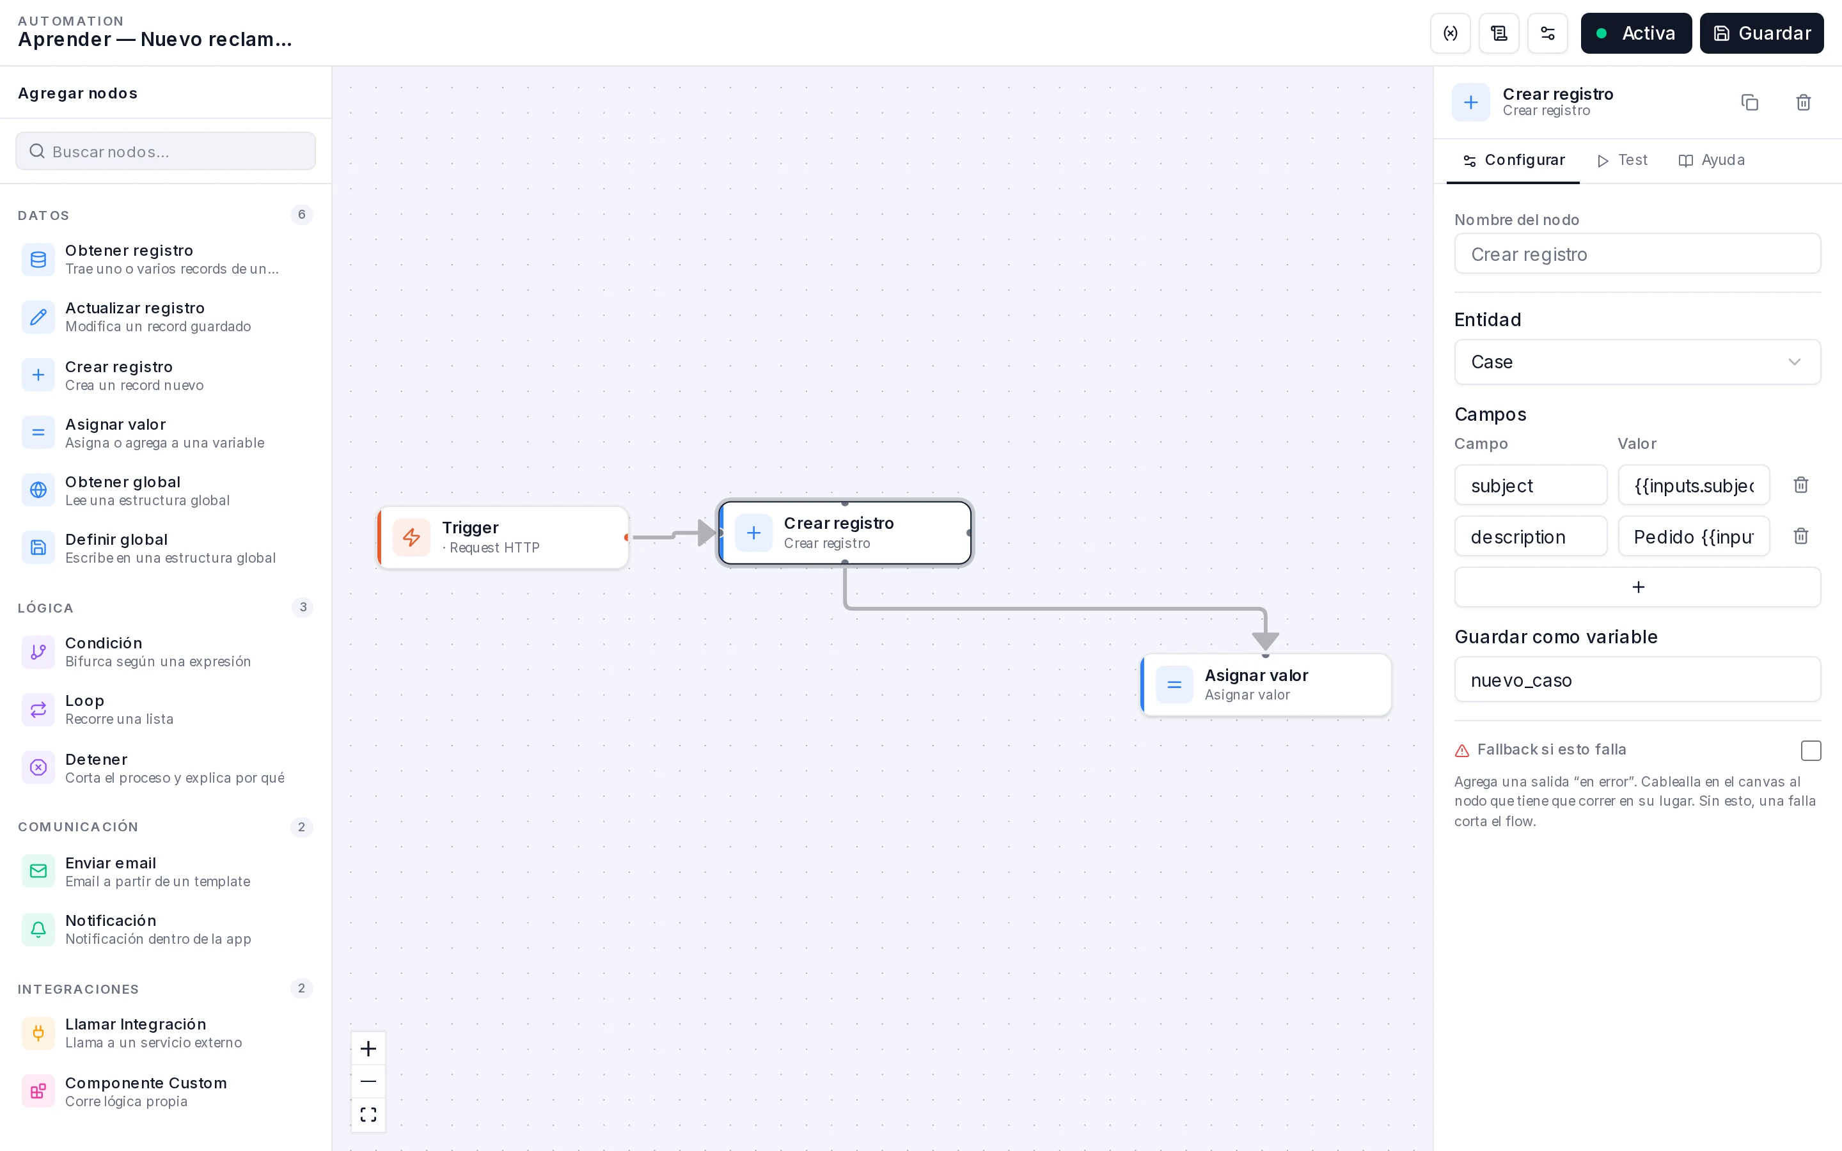The width and height of the screenshot is (1842, 1151).
Task: Open the variables icon in top toolbar
Action: 1450,33
